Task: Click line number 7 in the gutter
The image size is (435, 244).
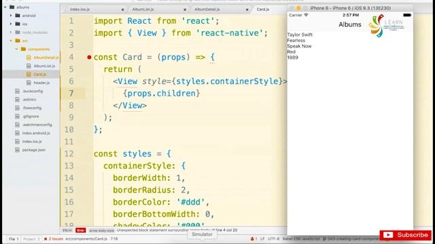Action: (71, 94)
